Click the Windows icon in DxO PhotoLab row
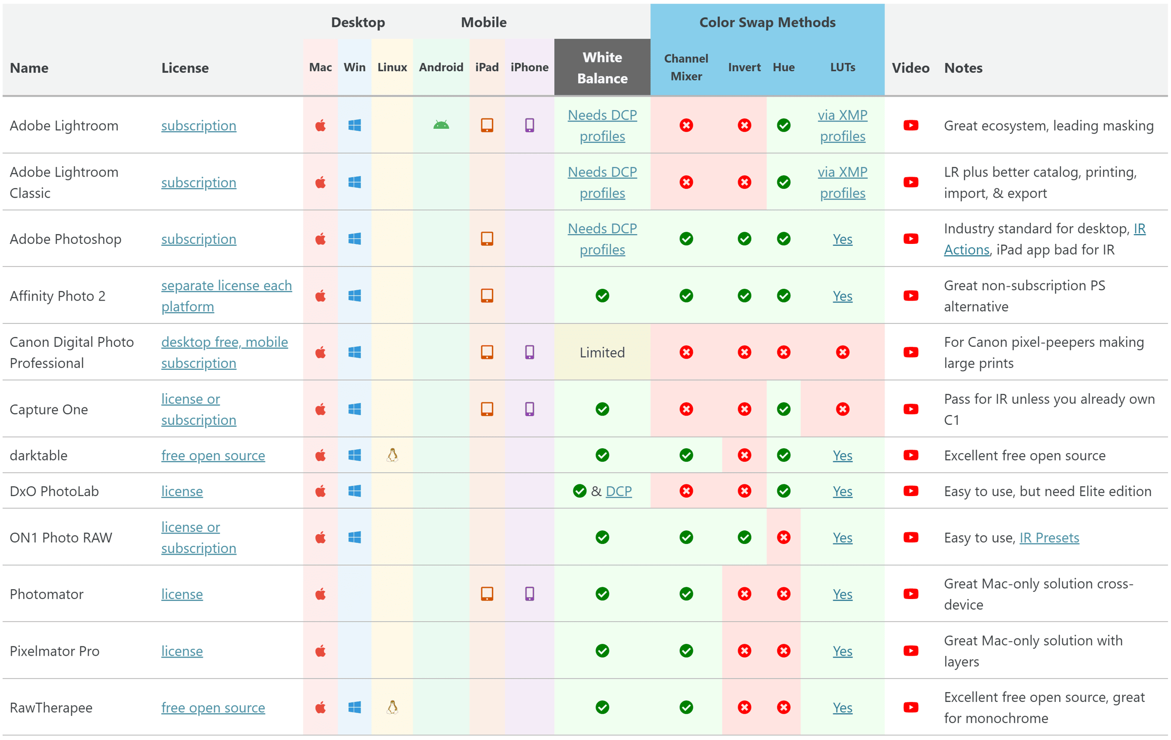The width and height of the screenshot is (1171, 740). point(355,491)
